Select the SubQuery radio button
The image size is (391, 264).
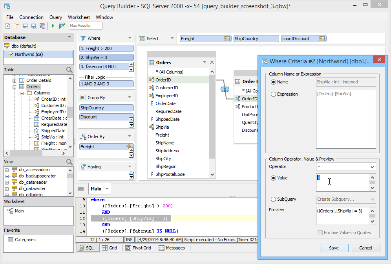coord(273,199)
